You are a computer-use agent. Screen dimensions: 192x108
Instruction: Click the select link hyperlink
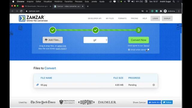point(62,46)
